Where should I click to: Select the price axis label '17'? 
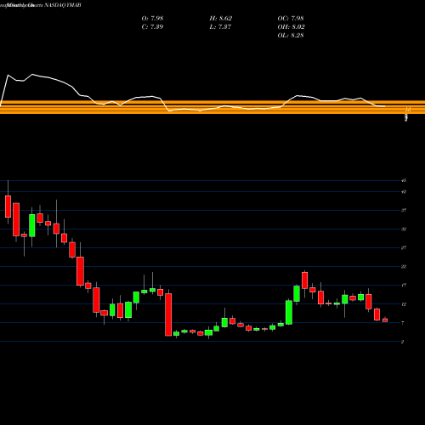[x=404, y=286]
